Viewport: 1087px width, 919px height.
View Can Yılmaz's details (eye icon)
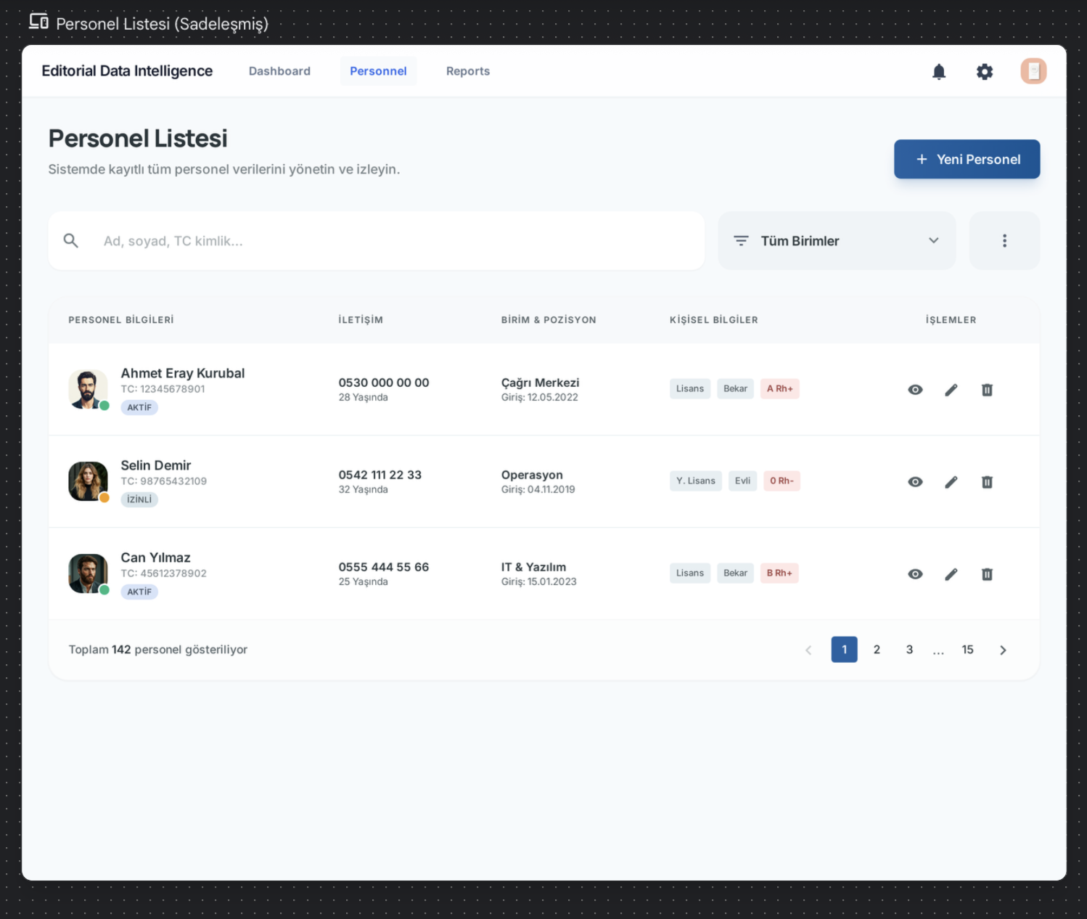915,574
